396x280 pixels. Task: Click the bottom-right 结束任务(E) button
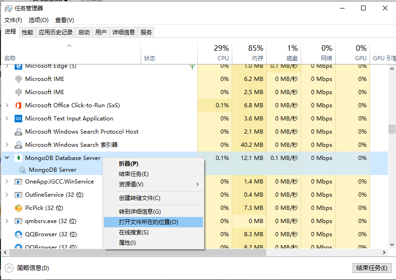coord(372,268)
